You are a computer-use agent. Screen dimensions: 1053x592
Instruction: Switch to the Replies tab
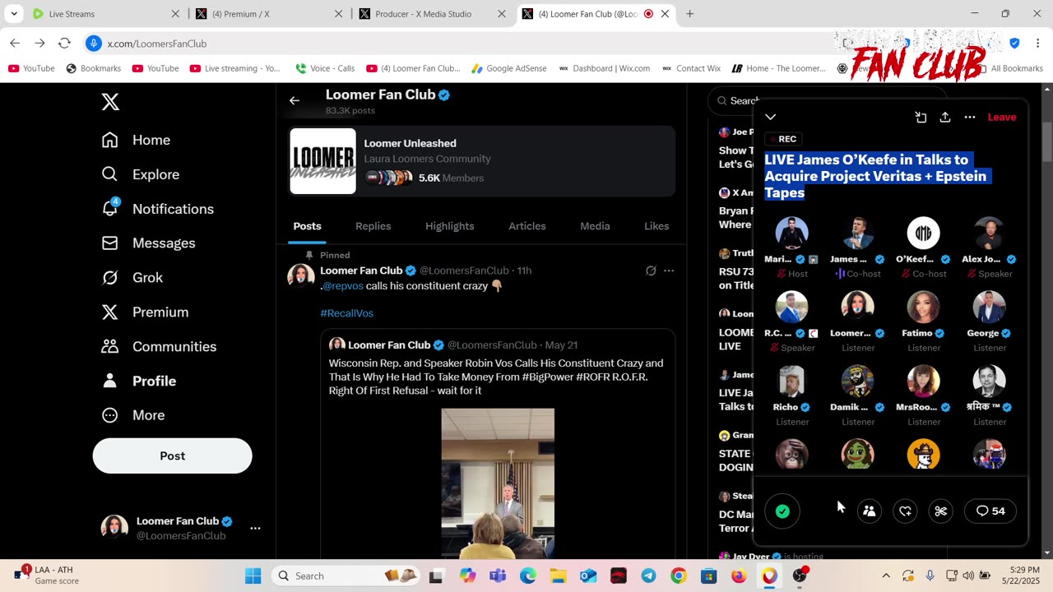pyautogui.click(x=373, y=226)
